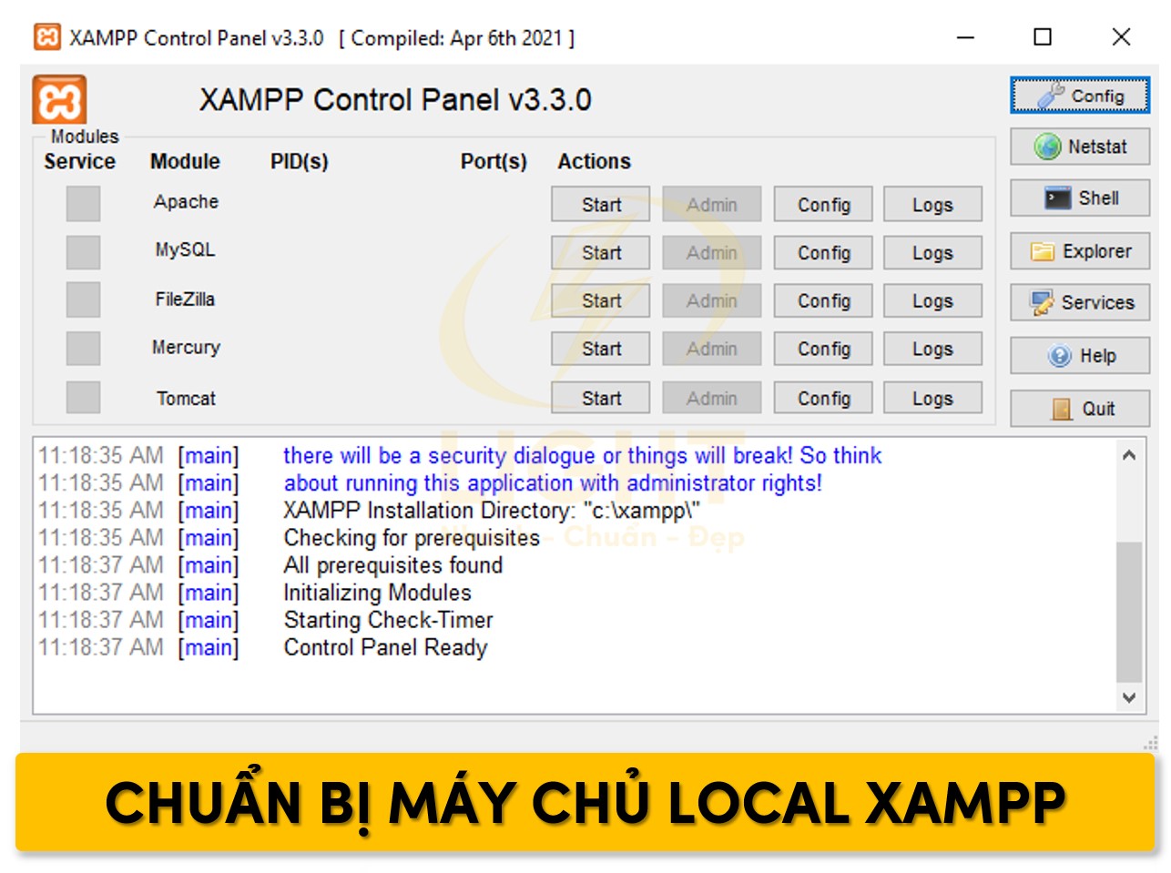
Task: Open MySQL Logs menu
Action: point(932,253)
